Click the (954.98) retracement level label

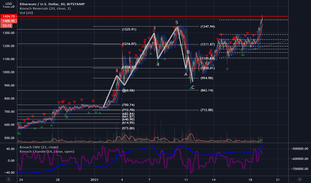pos(207,78)
